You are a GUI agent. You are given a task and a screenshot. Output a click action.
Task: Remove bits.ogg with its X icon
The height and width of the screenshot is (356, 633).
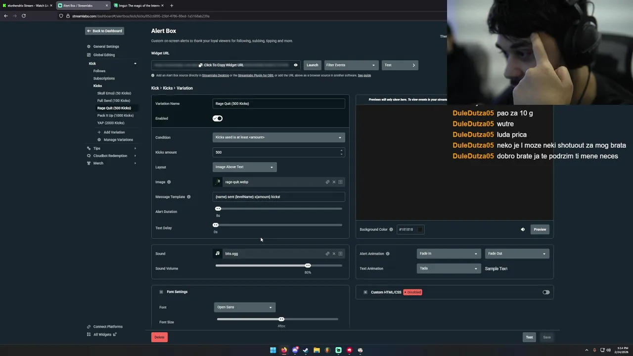(x=334, y=254)
